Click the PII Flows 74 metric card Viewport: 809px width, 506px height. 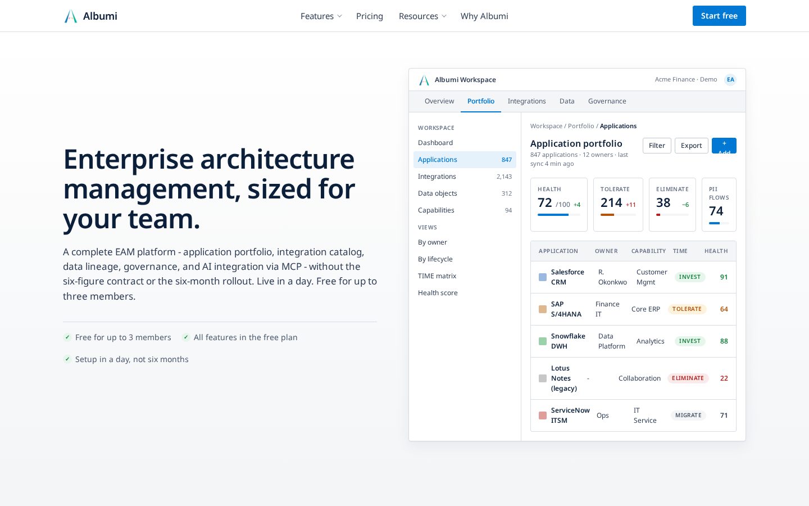click(x=719, y=205)
